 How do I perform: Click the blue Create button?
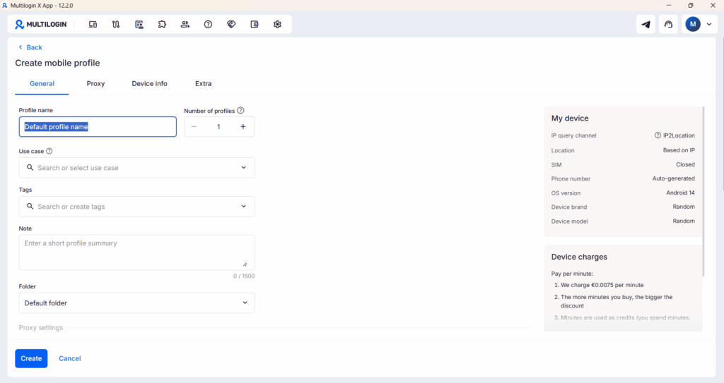click(x=31, y=358)
